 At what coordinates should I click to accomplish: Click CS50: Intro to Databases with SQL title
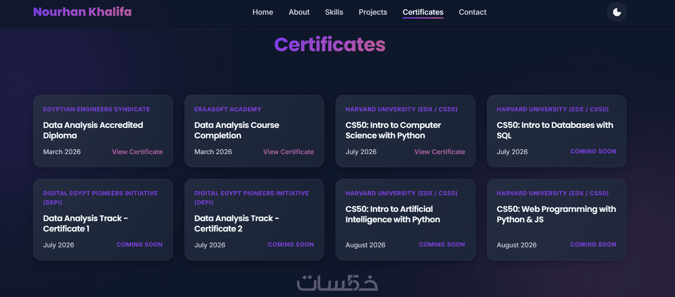pos(555,130)
